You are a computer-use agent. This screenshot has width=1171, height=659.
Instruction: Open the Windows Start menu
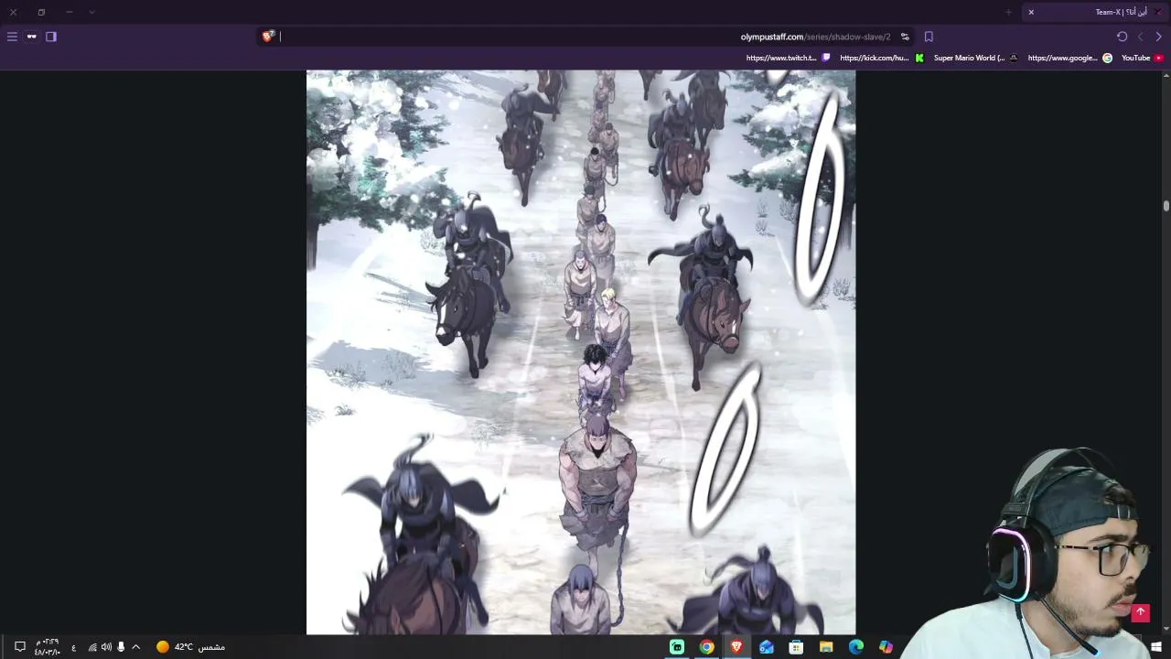click(x=1156, y=647)
